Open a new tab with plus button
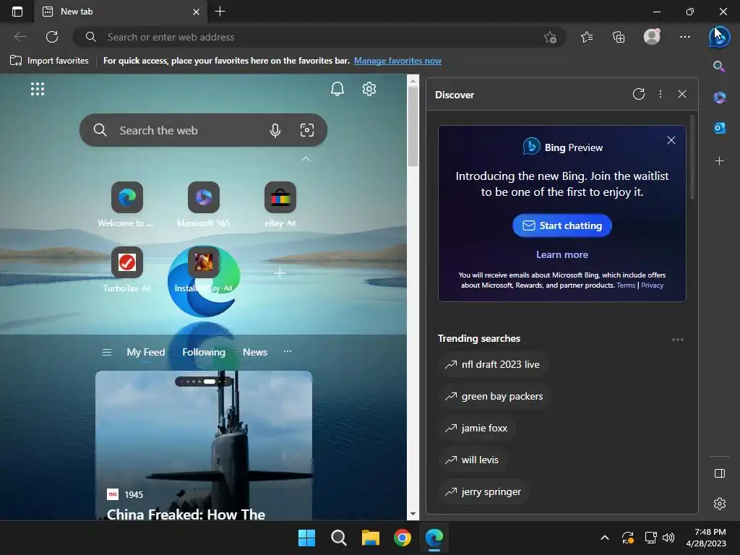Screen dimensions: 740x555 pos(220,12)
